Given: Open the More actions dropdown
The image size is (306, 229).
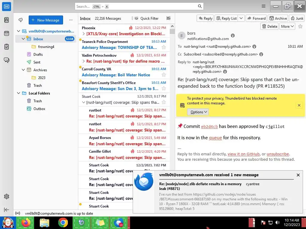Looking at the screenshot, I should (x=287, y=26).
